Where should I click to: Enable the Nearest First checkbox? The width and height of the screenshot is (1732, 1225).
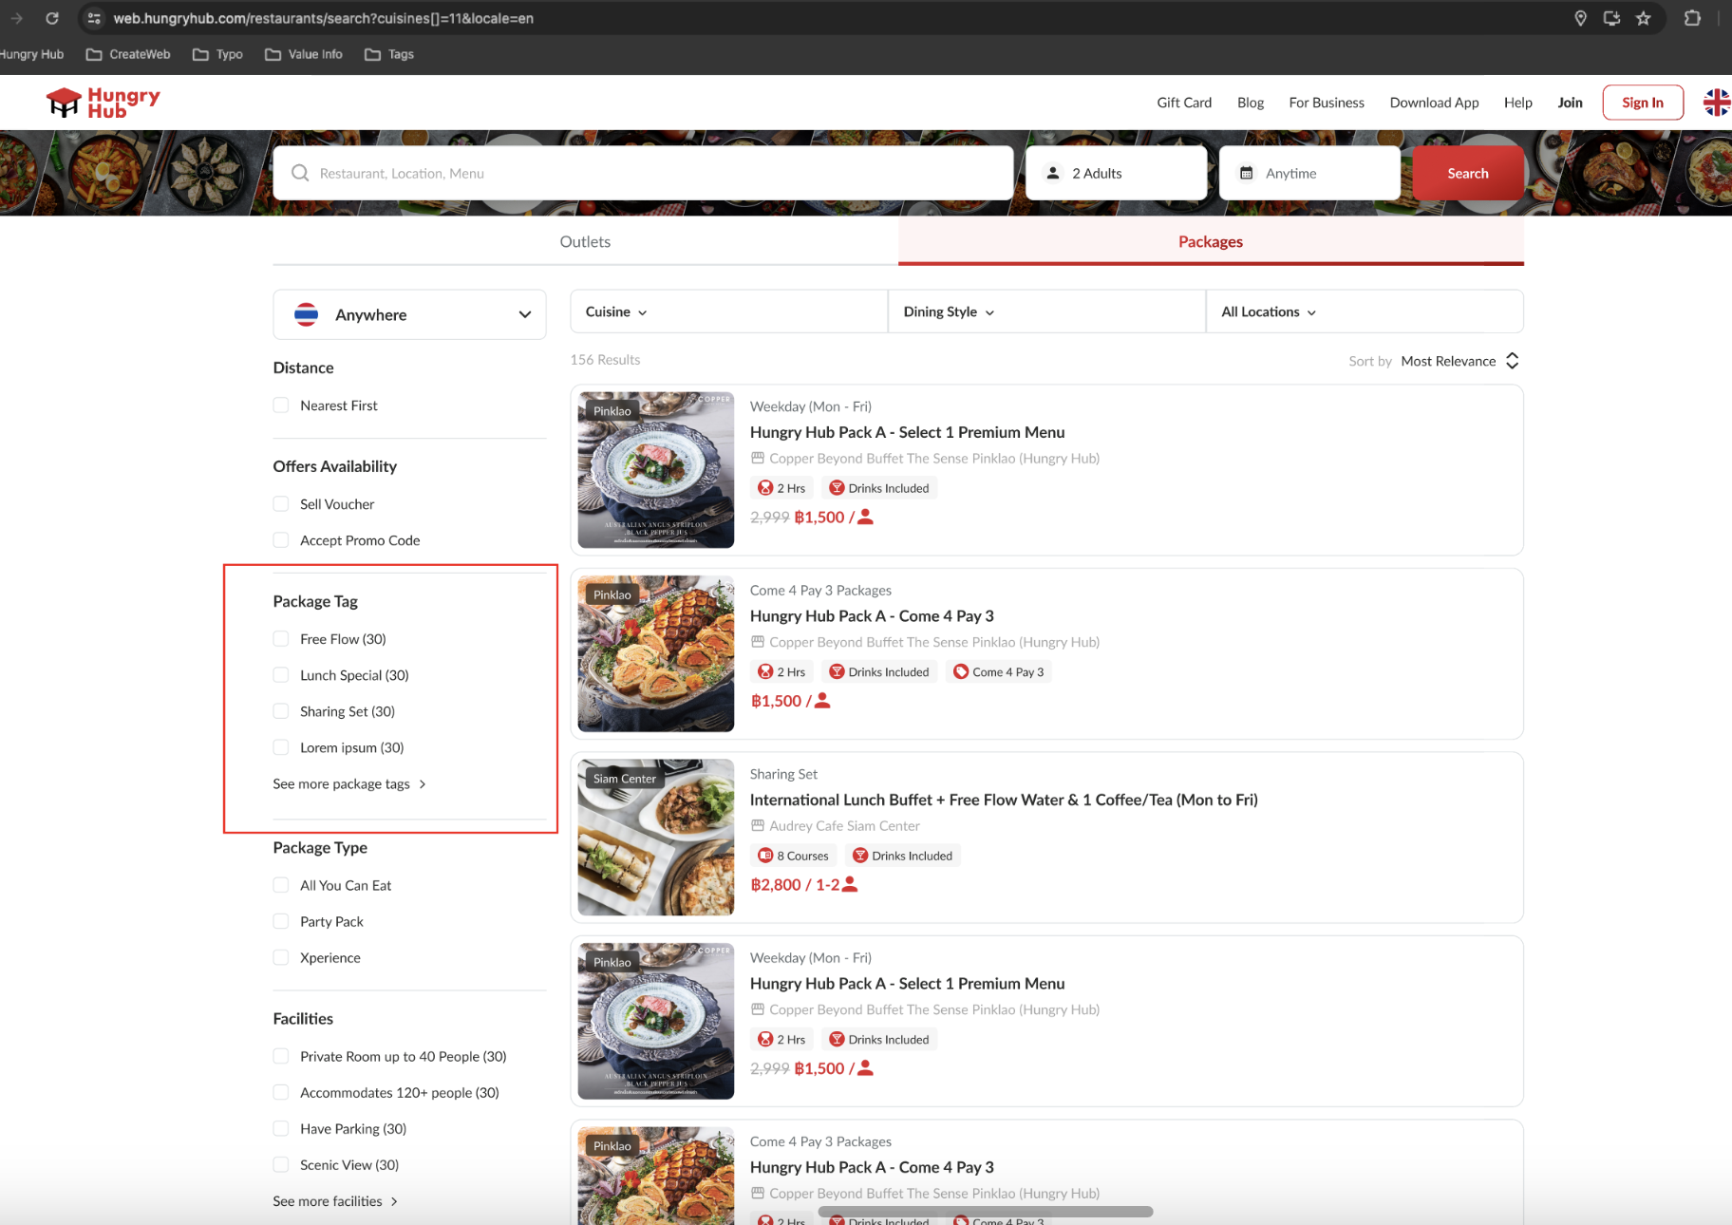(281, 405)
